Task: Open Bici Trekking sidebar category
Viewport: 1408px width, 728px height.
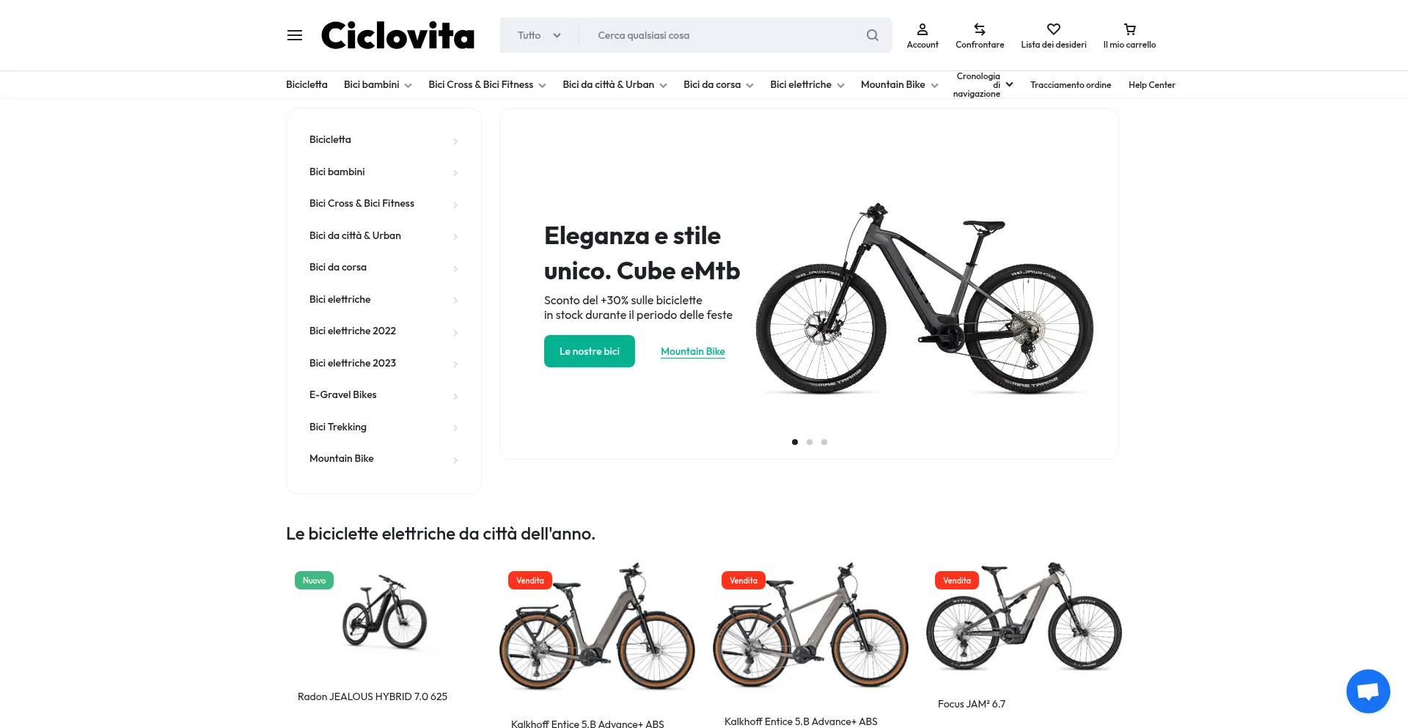Action: (384, 427)
